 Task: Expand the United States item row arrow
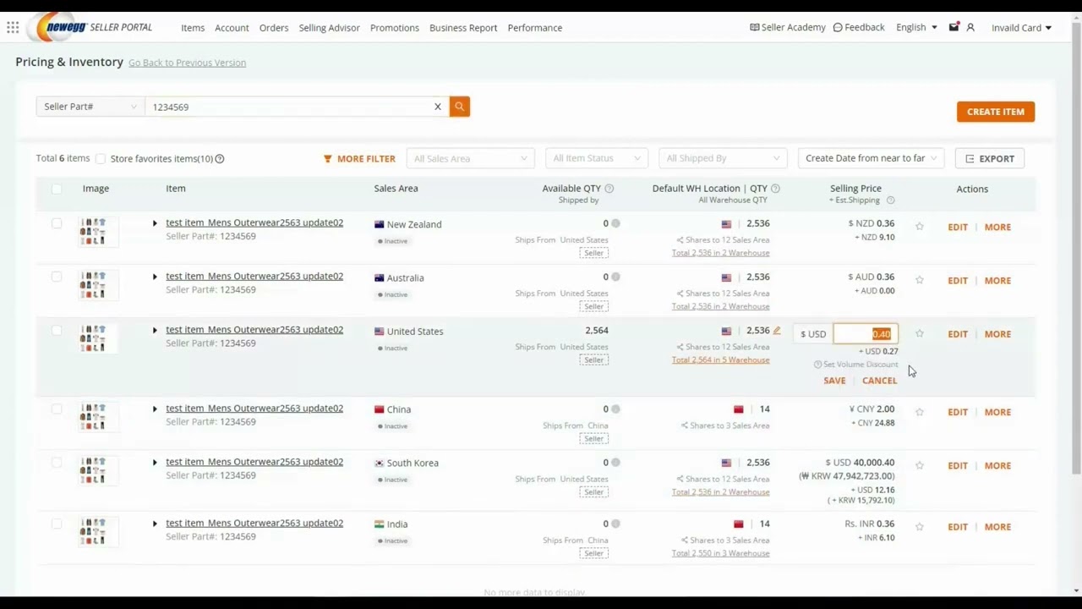tap(155, 330)
